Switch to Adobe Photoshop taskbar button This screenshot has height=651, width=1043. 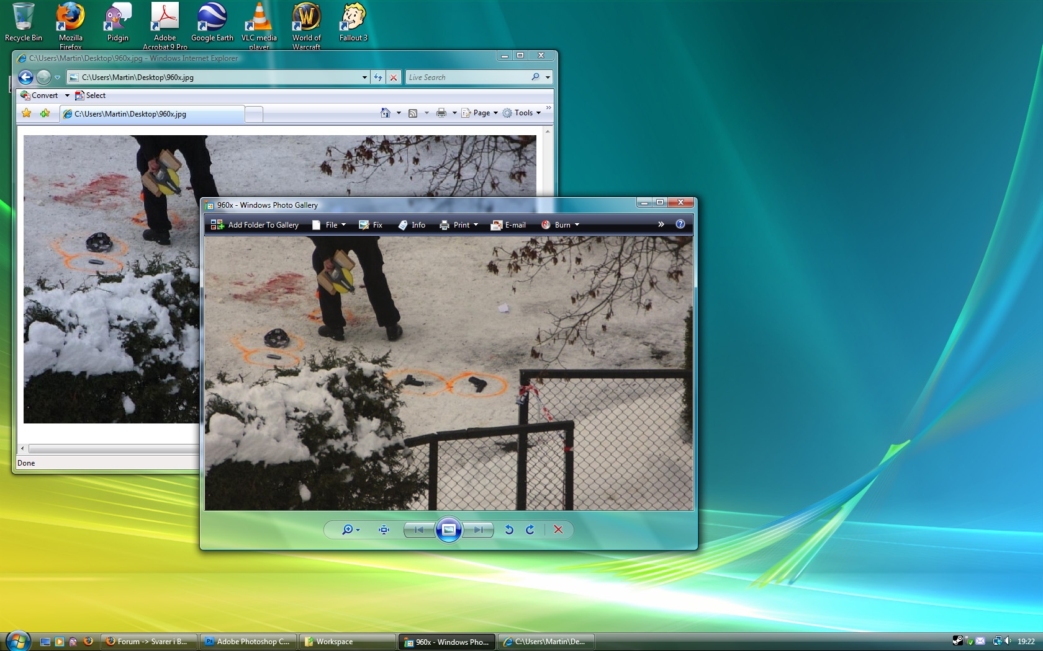point(248,642)
